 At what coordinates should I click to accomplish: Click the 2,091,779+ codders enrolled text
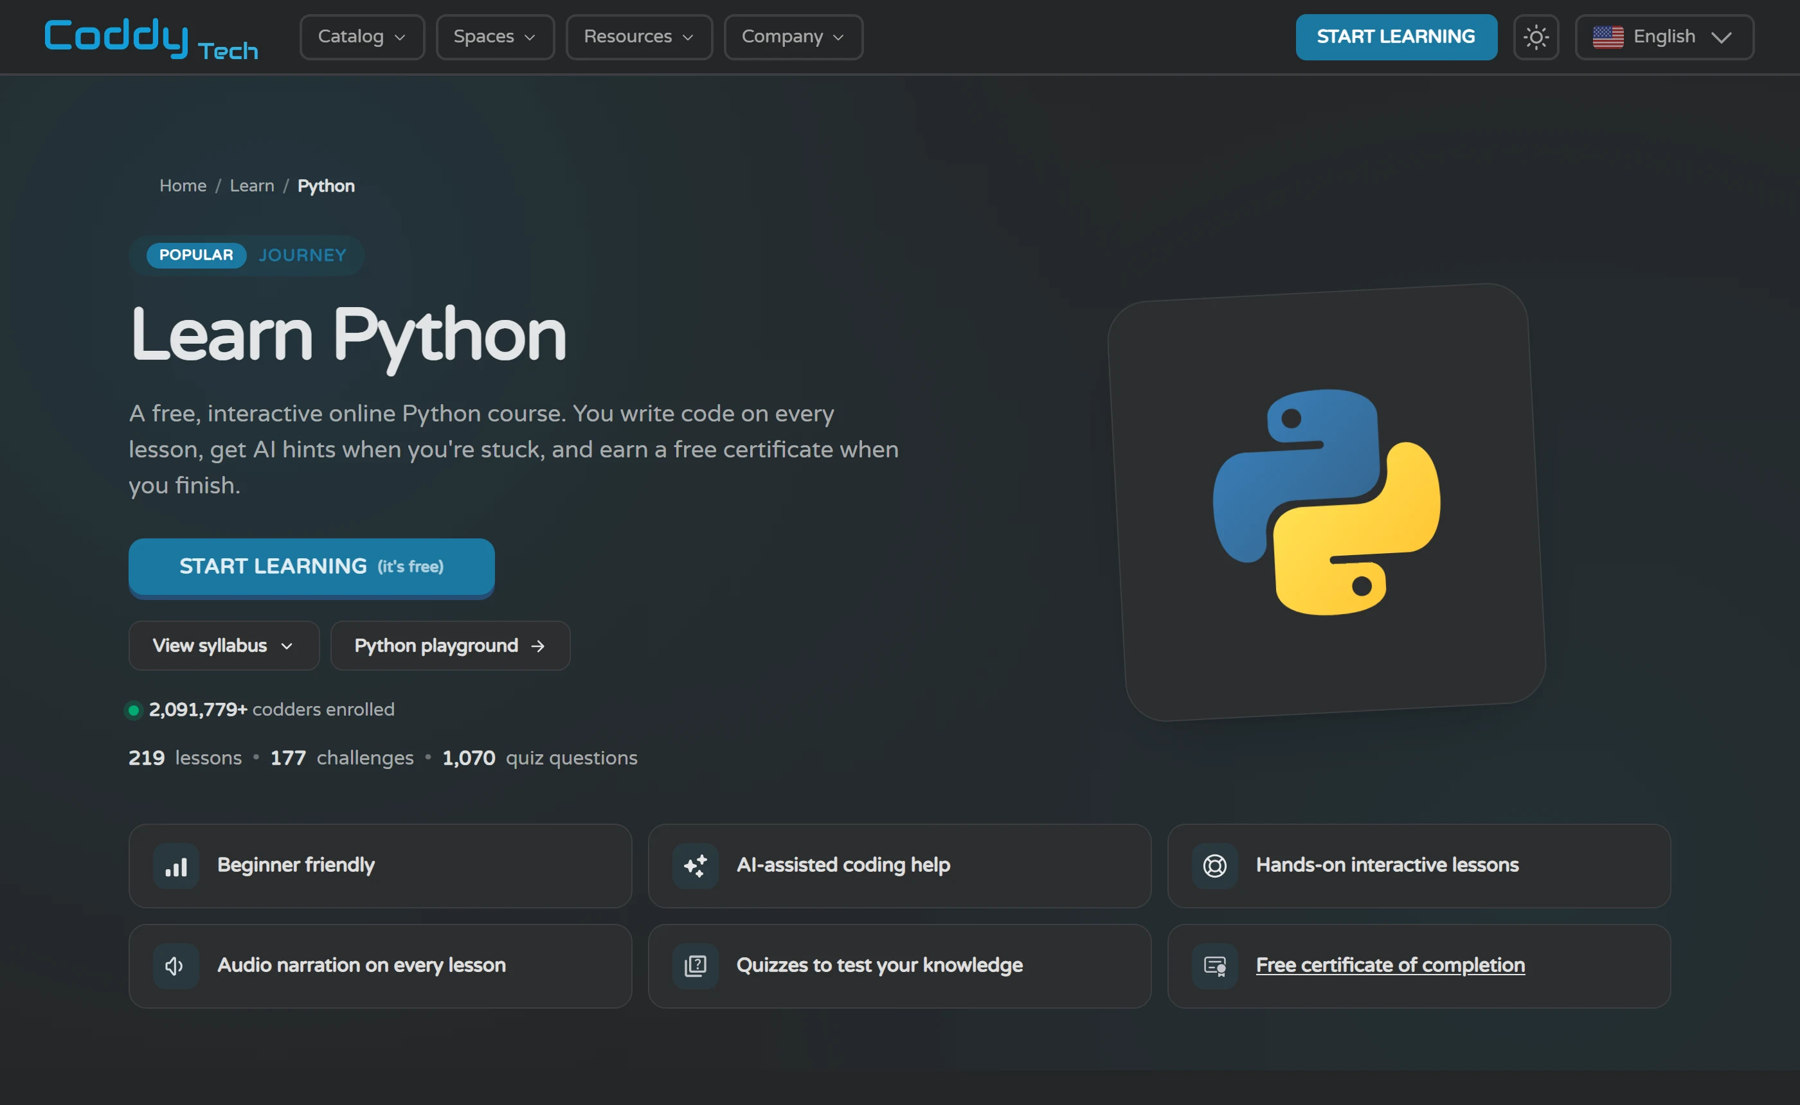(x=271, y=710)
